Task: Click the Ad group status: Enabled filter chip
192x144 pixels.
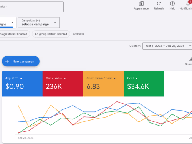Action: click(x=51, y=34)
